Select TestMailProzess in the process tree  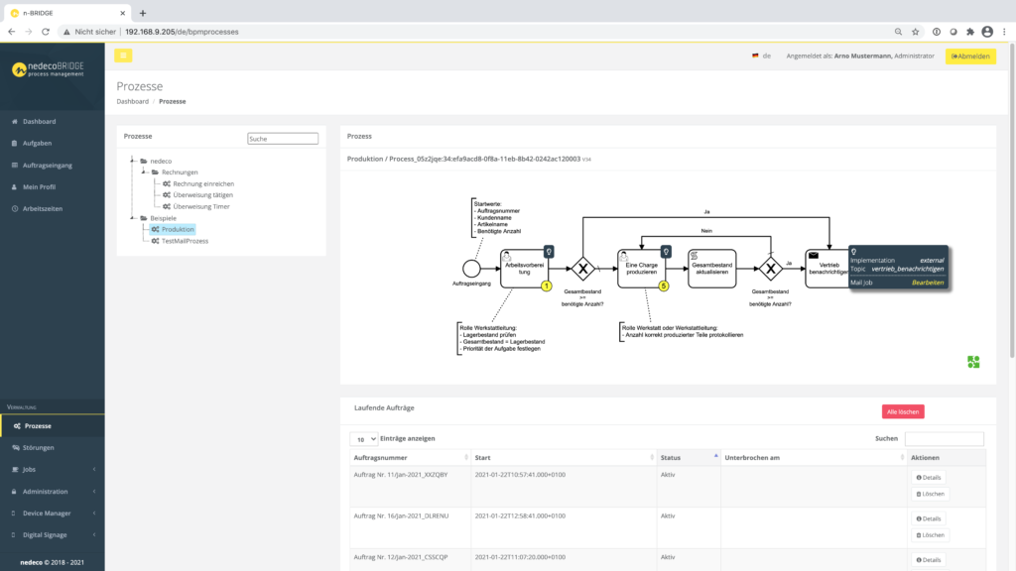coord(185,241)
